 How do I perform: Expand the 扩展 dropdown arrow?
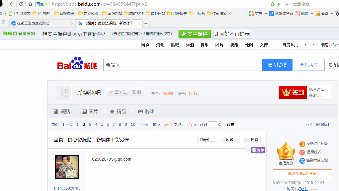pyautogui.click(x=266, y=14)
